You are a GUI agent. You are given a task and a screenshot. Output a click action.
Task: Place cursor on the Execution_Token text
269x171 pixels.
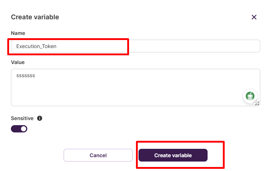(36, 46)
